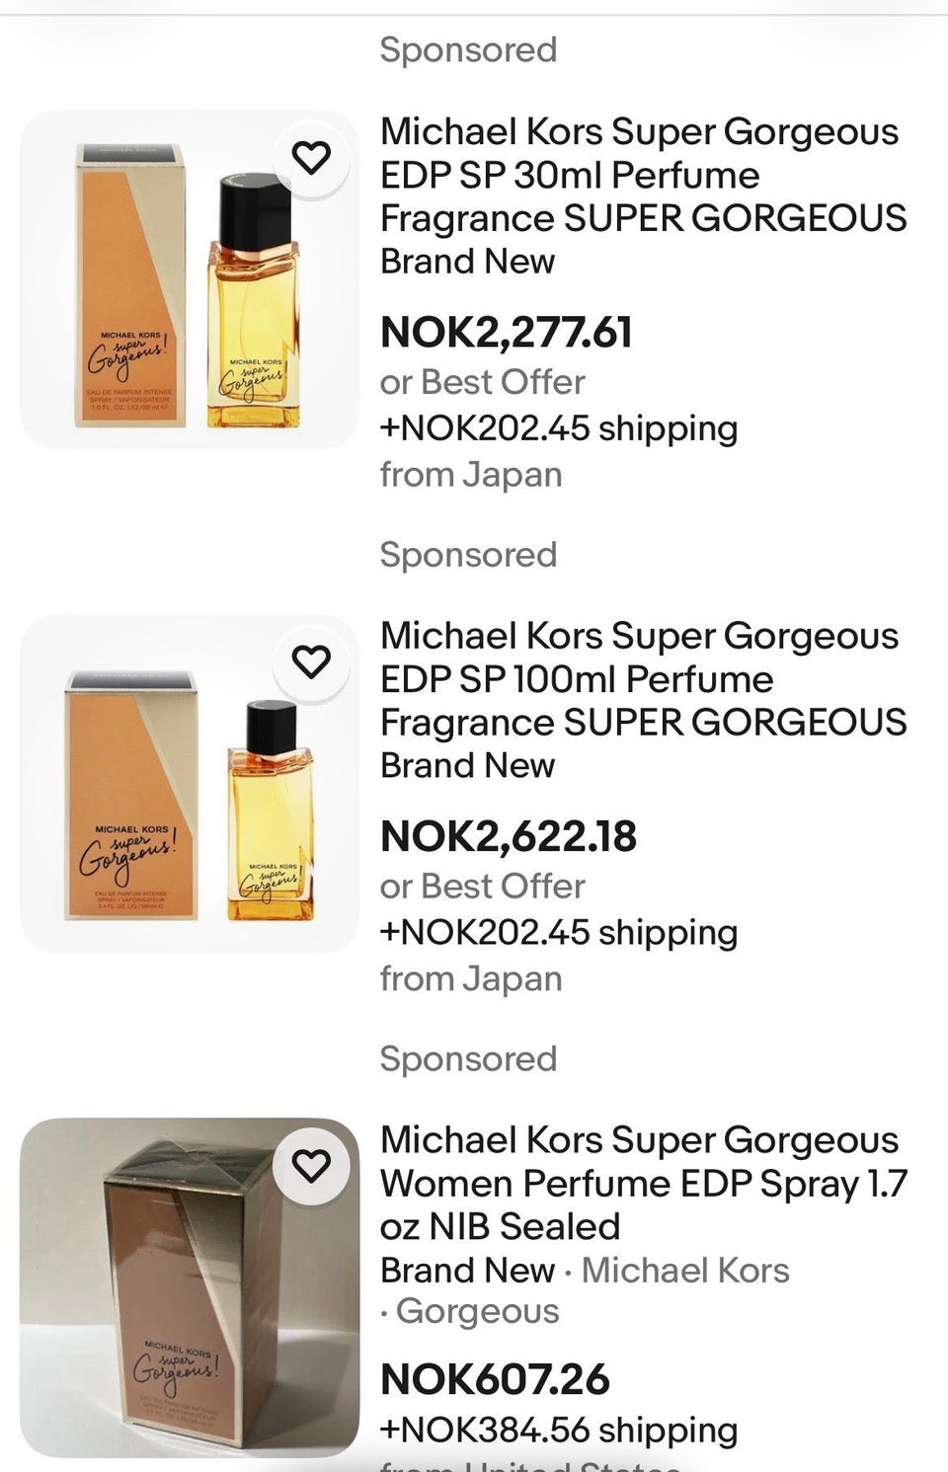Add the 30ml perfume listing to watchlist
The image size is (948, 1472).
[x=311, y=157]
